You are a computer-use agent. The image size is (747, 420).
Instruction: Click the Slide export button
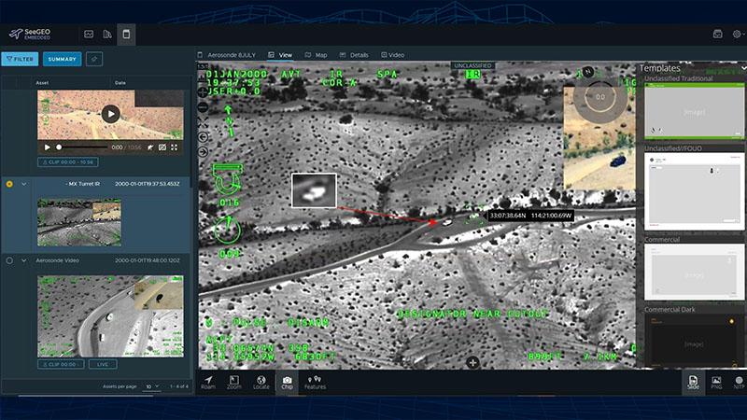click(693, 382)
